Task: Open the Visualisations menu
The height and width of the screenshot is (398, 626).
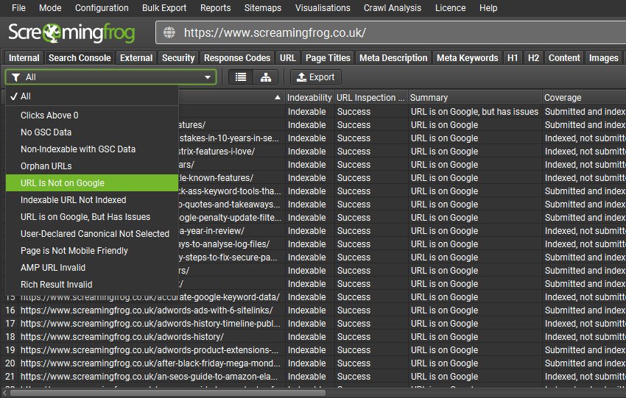Action: (323, 8)
